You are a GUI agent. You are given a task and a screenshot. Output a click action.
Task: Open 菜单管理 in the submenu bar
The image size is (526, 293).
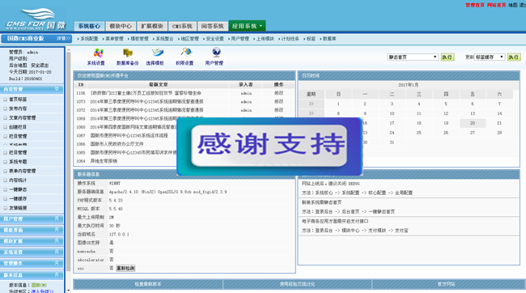pos(114,39)
